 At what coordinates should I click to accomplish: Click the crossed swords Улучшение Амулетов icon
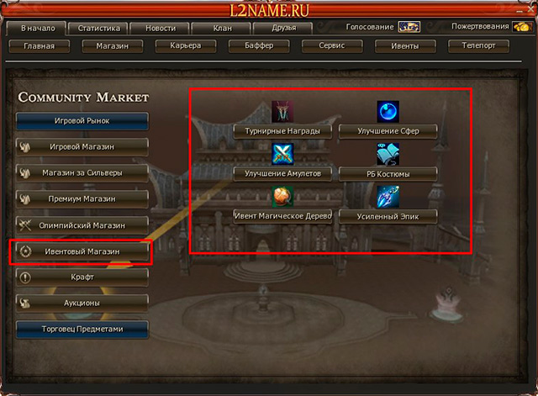click(x=282, y=154)
